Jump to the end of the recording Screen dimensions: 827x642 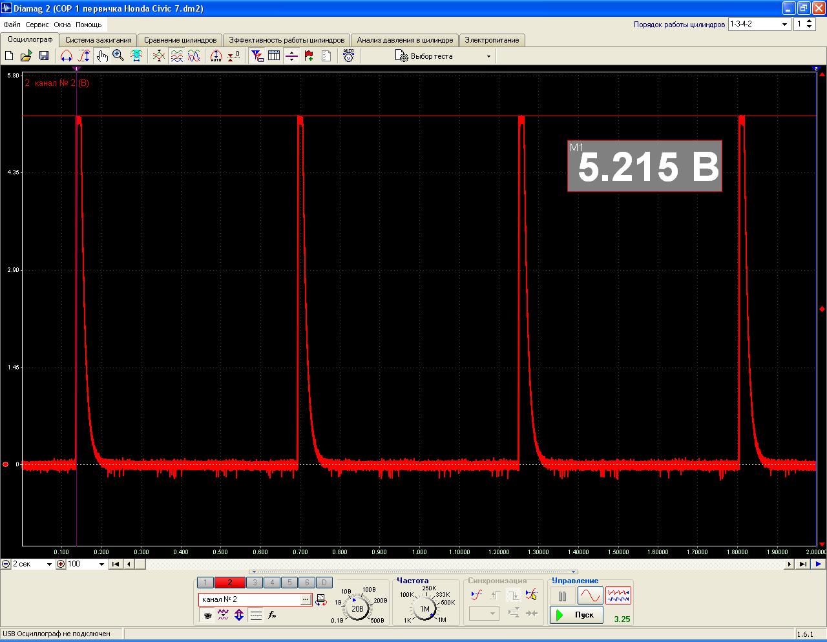[802, 564]
